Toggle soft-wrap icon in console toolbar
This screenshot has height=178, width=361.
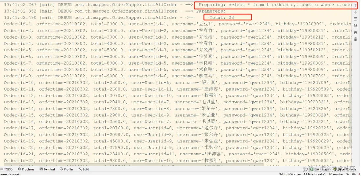tap(356, 19)
